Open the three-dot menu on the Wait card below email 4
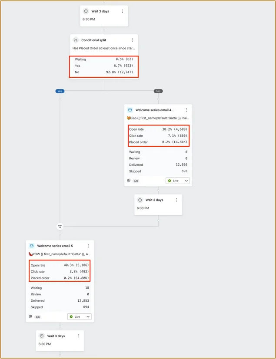 [x=176, y=200]
